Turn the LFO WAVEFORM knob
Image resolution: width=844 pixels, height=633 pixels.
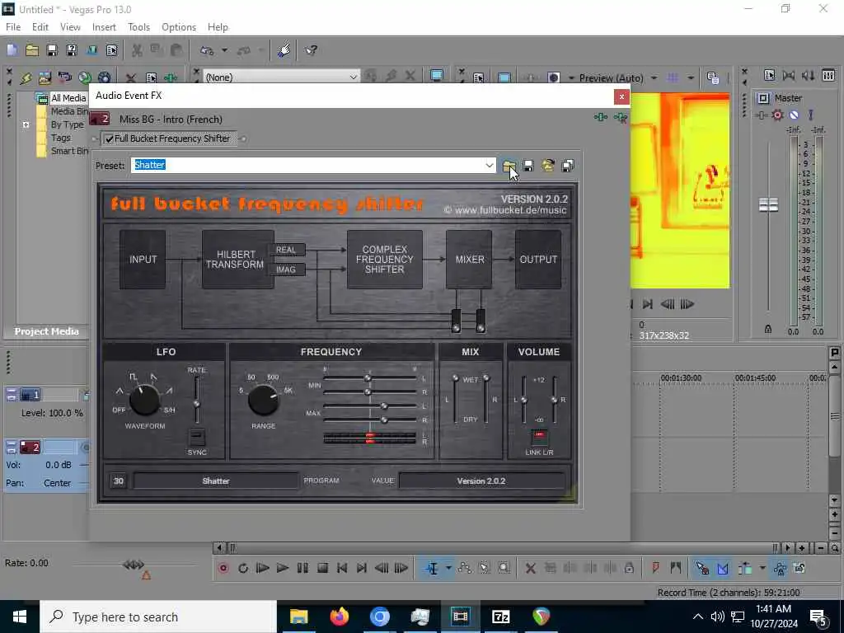click(x=144, y=400)
